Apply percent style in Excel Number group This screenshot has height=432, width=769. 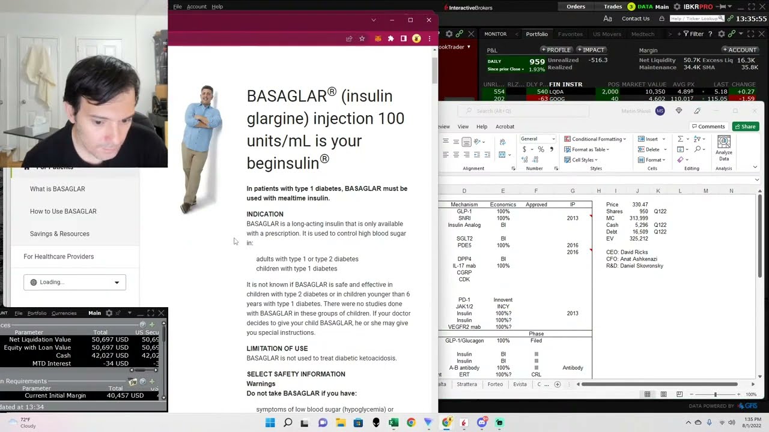(x=541, y=149)
